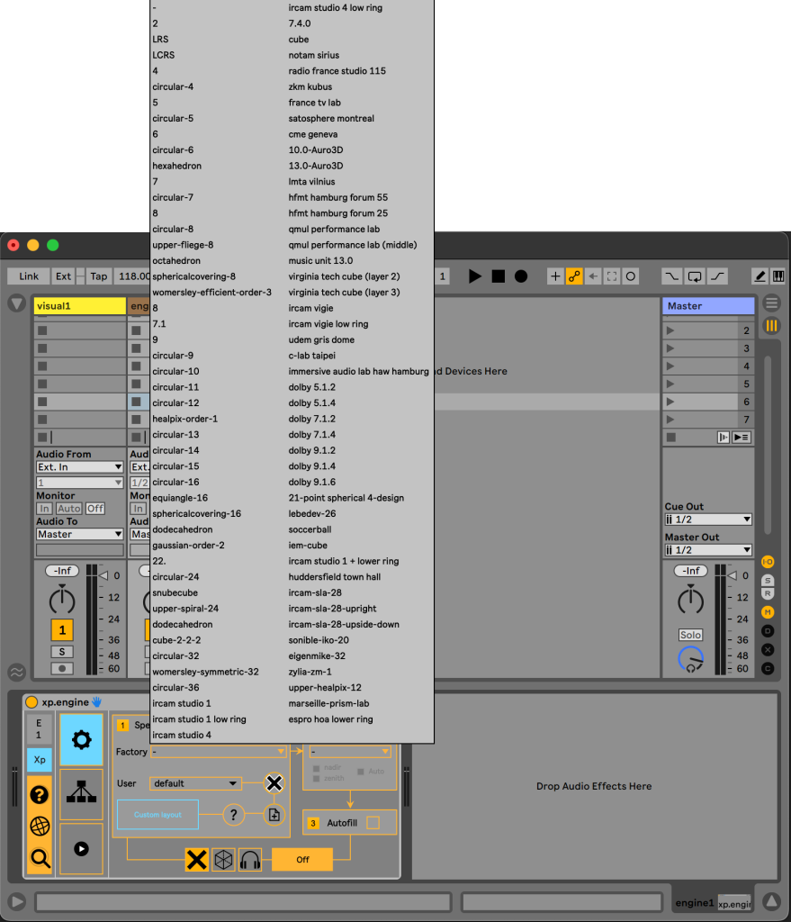This screenshot has height=922, width=791.
Task: Toggle visual1 track activator button
Action: [61, 629]
